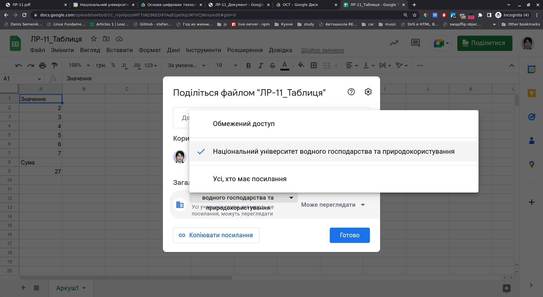Toggle bold text formatting
The width and height of the screenshot is (543, 297).
coord(248,65)
